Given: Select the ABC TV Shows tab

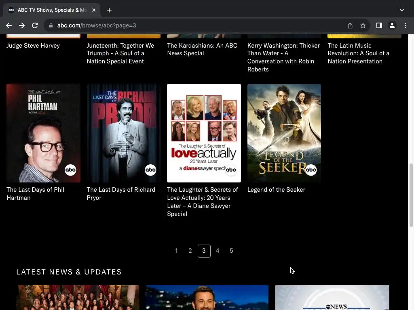Looking at the screenshot, I should pos(52,10).
